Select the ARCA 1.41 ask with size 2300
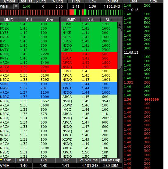The width and height of the screenshot is (168, 169). point(89,50)
